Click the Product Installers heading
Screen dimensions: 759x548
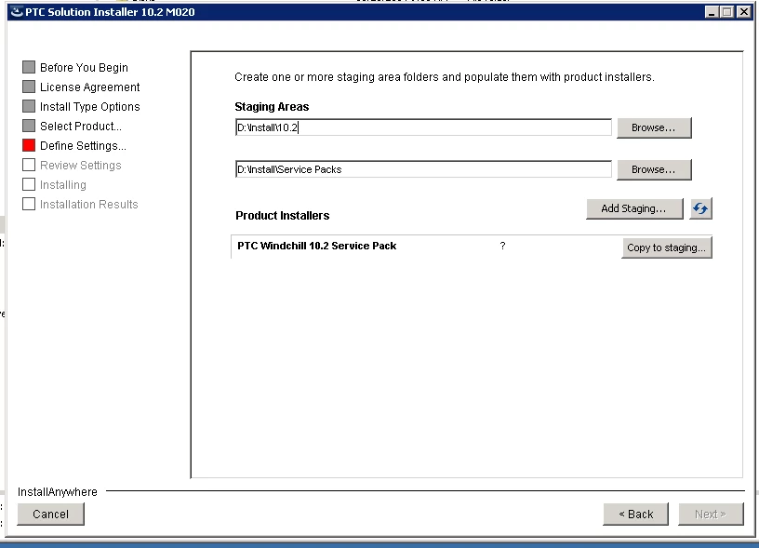(282, 216)
